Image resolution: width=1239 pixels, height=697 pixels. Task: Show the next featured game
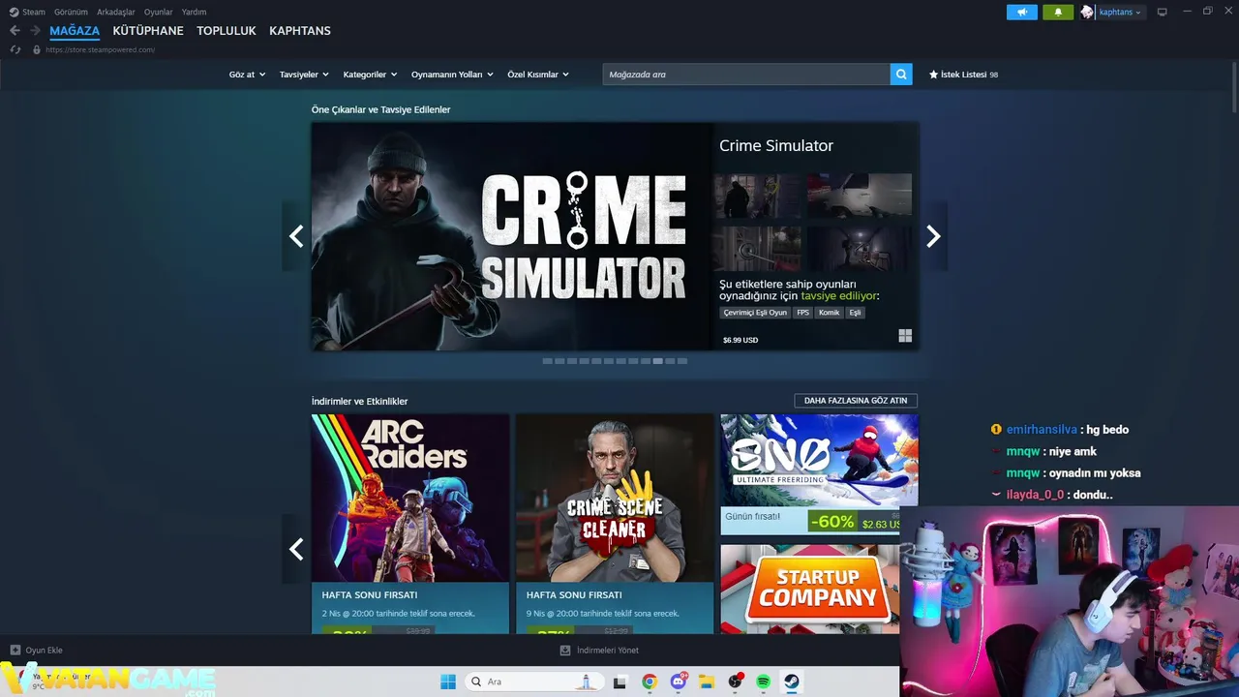pos(933,236)
